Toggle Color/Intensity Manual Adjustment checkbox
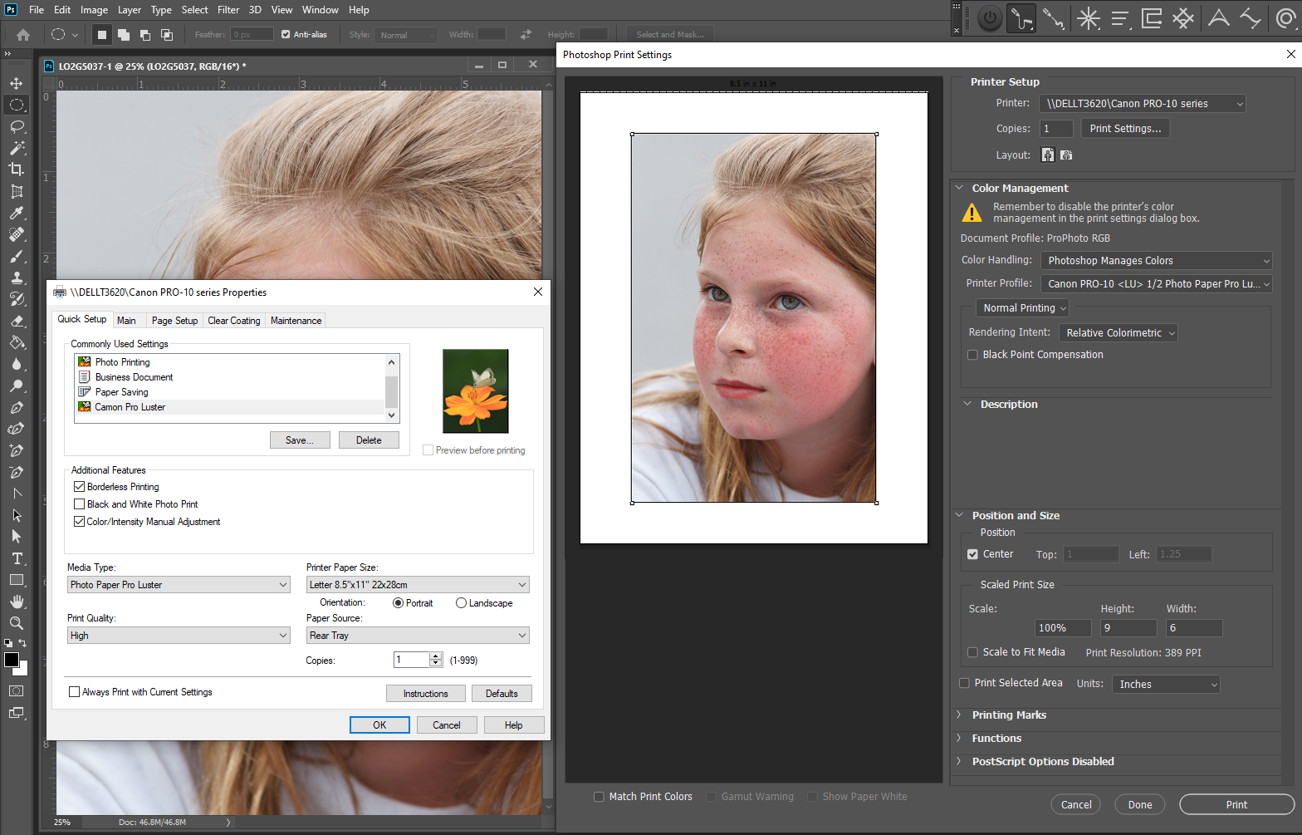The image size is (1302, 835). coord(80,522)
